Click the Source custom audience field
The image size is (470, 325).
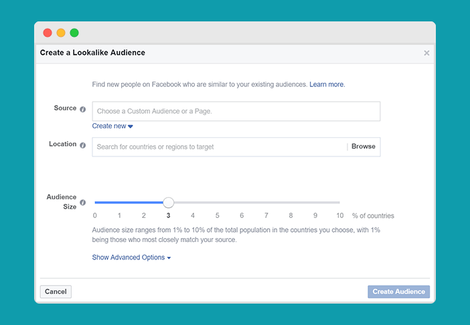[236, 111]
